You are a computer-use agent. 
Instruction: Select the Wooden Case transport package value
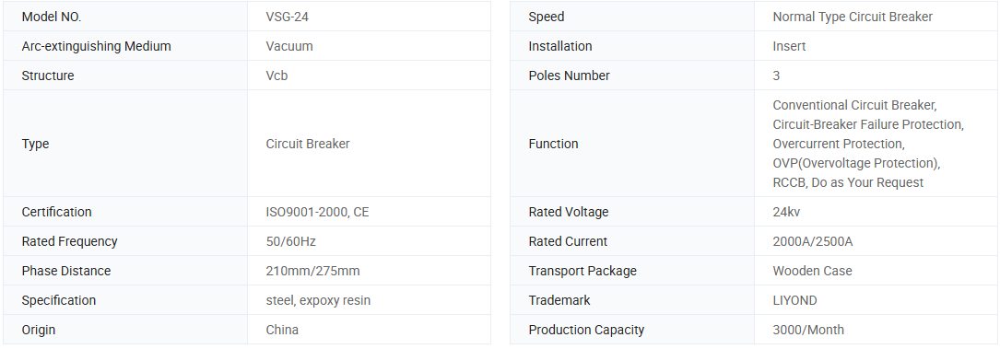(813, 271)
